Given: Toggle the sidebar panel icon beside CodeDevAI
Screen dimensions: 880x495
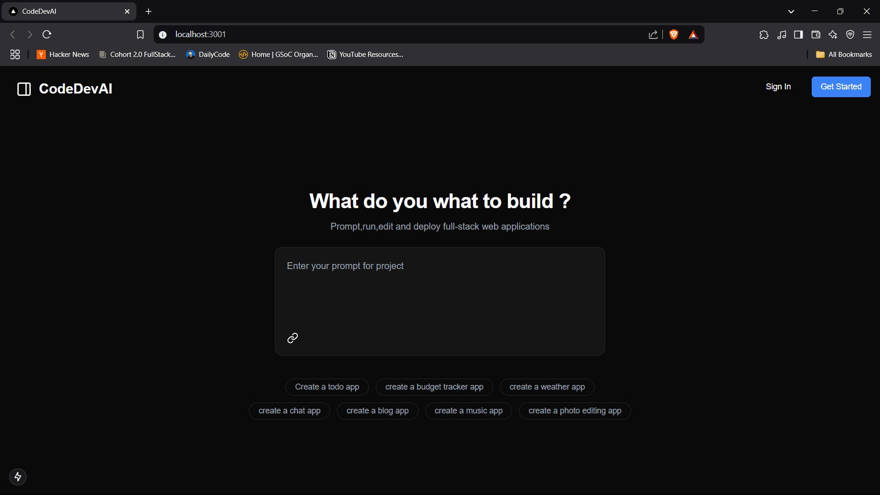Looking at the screenshot, I should coord(24,89).
